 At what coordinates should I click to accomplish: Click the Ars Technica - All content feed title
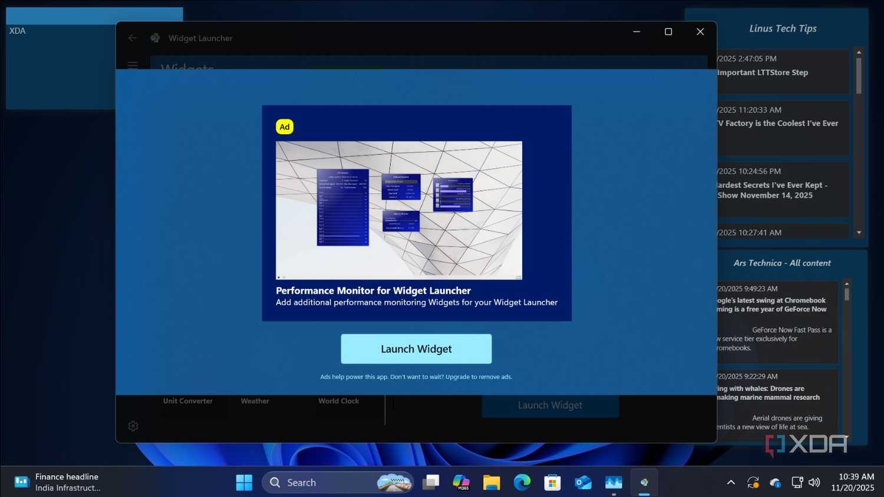coord(782,263)
